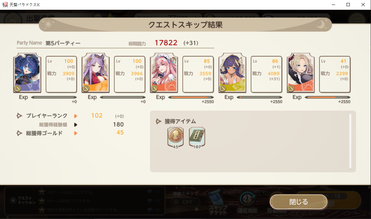This screenshot has width=371, height=219.
Task: Click the sparkle star icon in the header banner
Action: pyautogui.click(x=49, y=24)
